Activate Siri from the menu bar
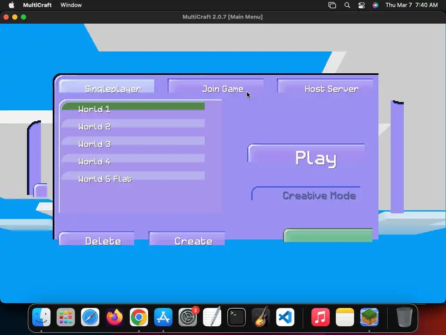446x335 pixels. tap(375, 5)
